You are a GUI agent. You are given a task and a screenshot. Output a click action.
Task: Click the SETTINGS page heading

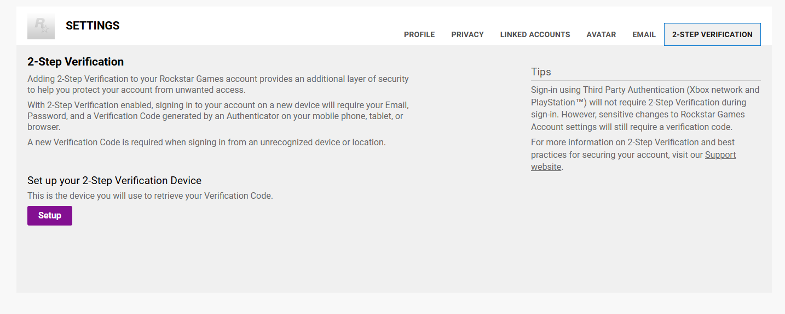click(93, 26)
